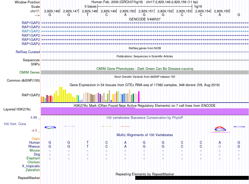Open Multiz Alignments of 100 Vertebrates title

145,135
